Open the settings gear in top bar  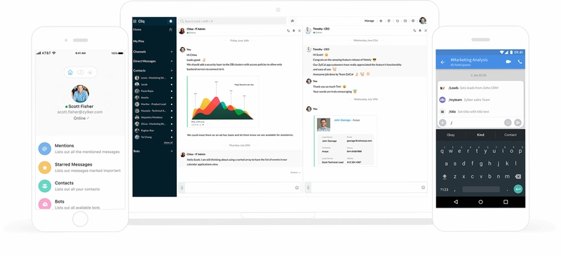pyautogui.click(x=413, y=21)
